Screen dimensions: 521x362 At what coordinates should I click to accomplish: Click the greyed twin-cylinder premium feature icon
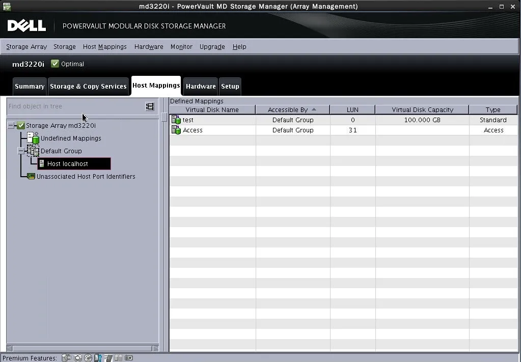click(118, 358)
